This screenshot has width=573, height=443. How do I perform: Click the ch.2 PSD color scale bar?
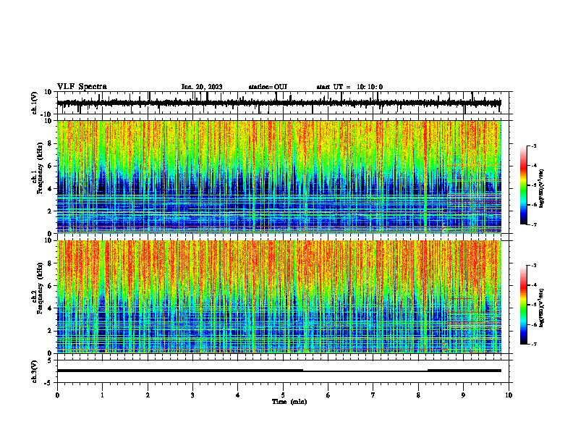(x=524, y=305)
